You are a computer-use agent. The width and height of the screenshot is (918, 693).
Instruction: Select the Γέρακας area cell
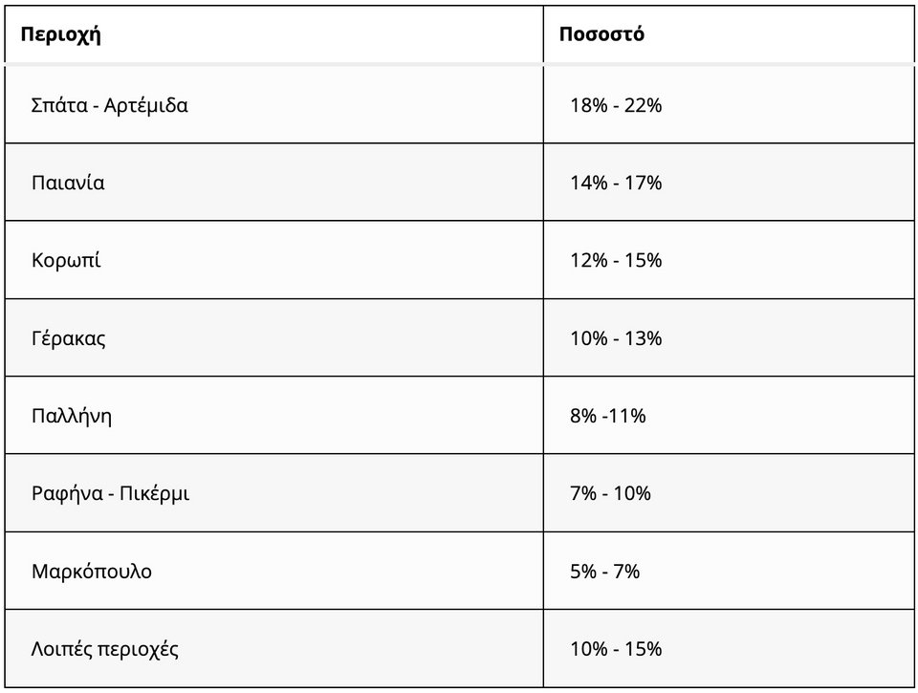point(69,338)
